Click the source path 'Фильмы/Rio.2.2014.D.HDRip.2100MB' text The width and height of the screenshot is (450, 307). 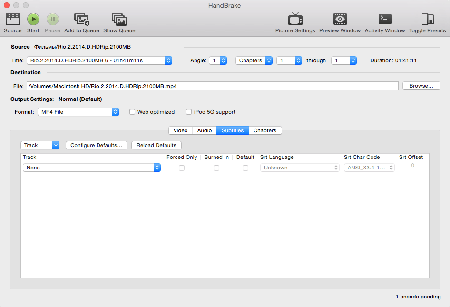[82, 47]
